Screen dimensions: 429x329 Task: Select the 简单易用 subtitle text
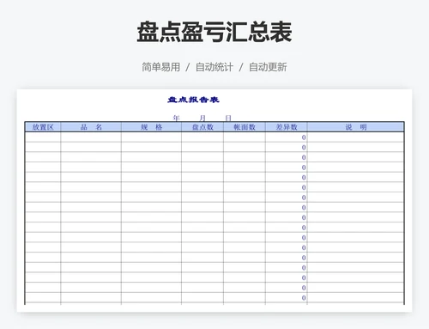[x=161, y=67]
